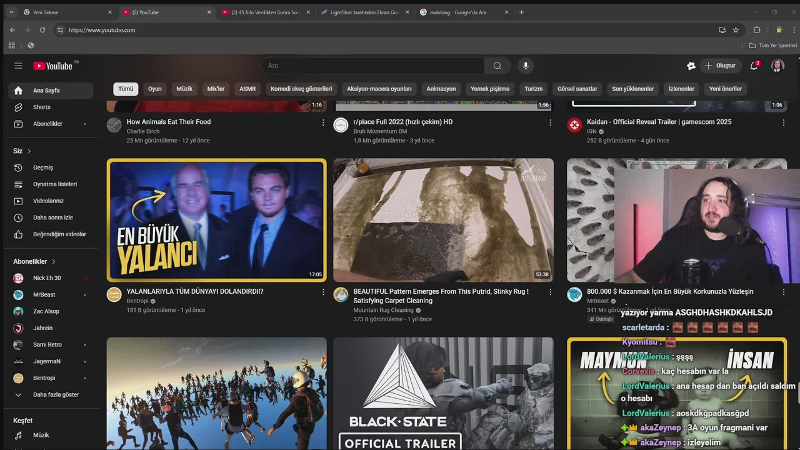
Task: Open options for 800.000 $ MrBeast video
Action: click(784, 292)
